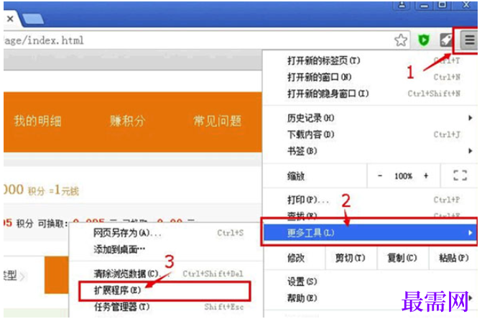482x324 pixels.
Task: Expand the 更多工具 submenu
Action: 370,233
